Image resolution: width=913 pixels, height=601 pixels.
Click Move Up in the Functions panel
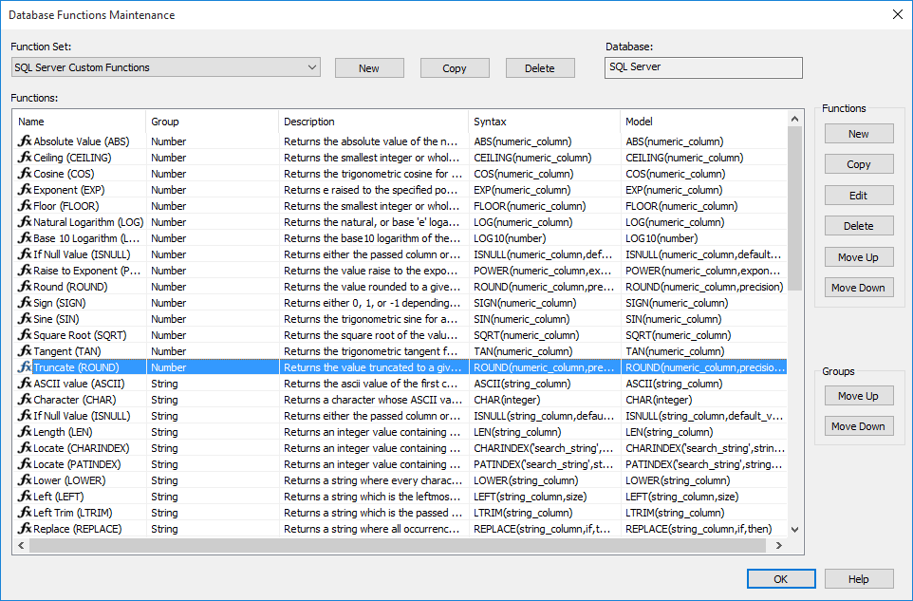(x=859, y=257)
